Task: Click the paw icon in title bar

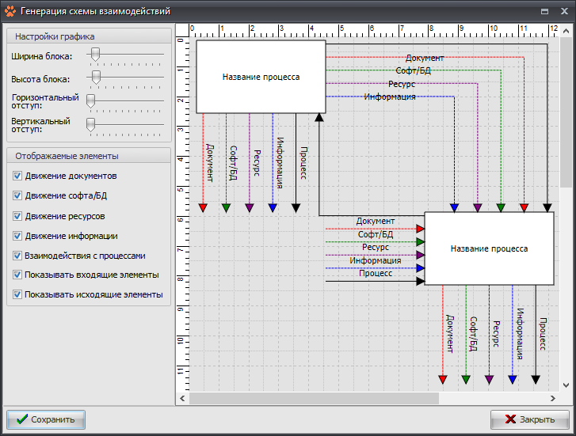Action: pyautogui.click(x=10, y=12)
